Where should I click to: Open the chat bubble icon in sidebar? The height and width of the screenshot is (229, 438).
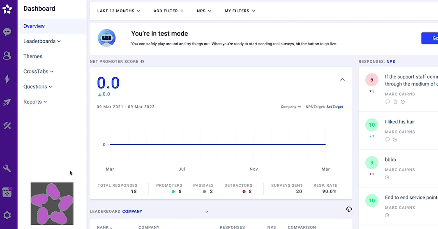[7, 32]
